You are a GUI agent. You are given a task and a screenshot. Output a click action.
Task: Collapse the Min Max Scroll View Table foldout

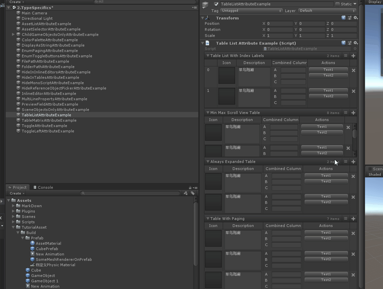(208, 113)
